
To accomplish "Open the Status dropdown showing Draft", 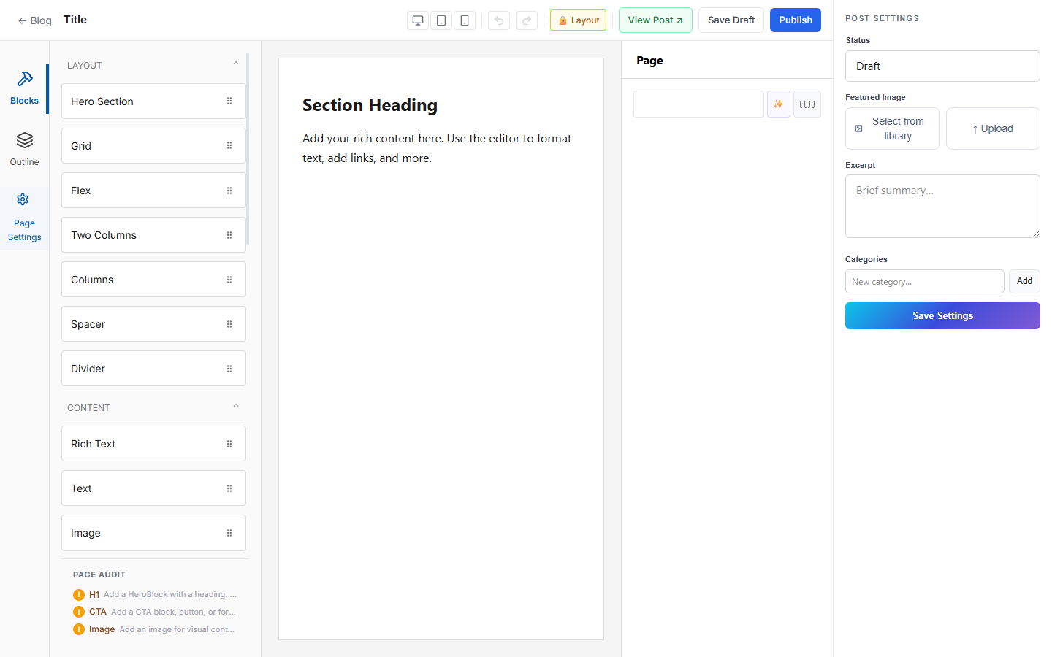I will 942,66.
